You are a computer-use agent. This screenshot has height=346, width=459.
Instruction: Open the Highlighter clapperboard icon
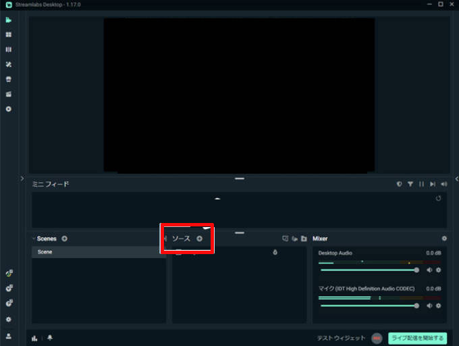pos(9,94)
